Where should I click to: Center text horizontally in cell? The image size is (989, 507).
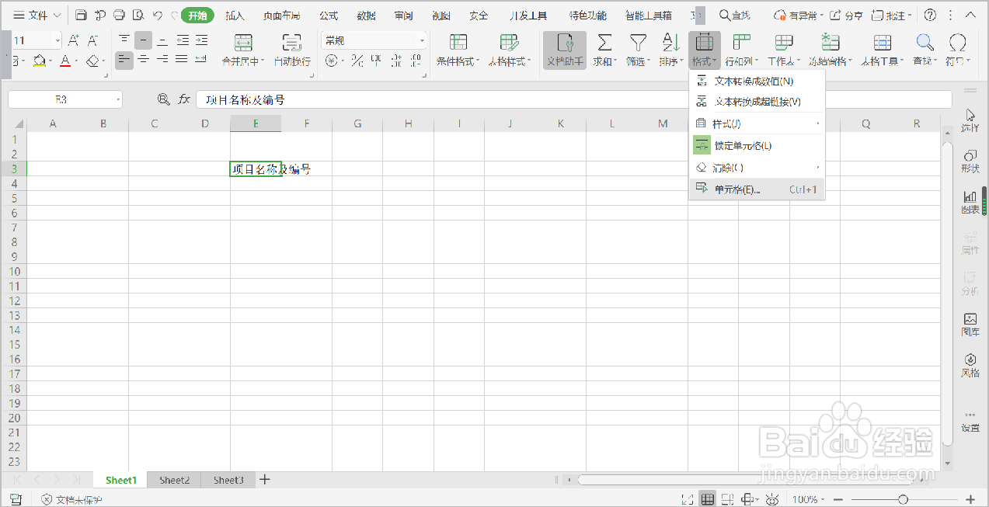144,60
